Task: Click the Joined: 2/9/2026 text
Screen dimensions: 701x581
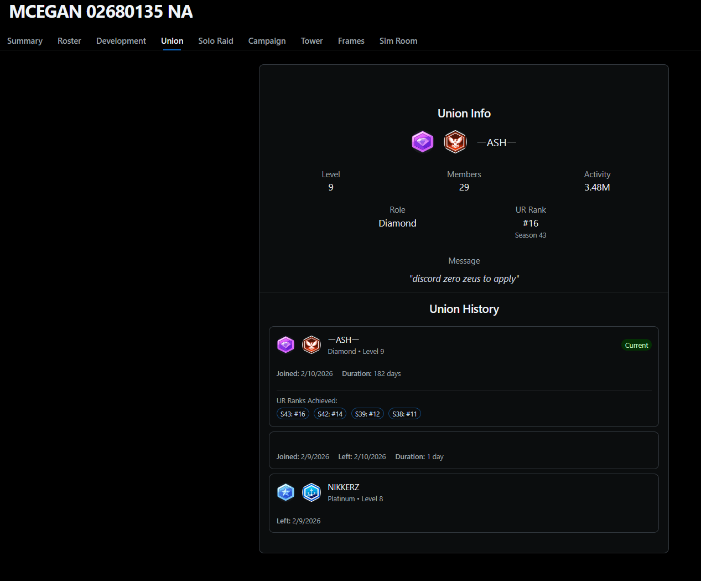Action: click(x=303, y=457)
